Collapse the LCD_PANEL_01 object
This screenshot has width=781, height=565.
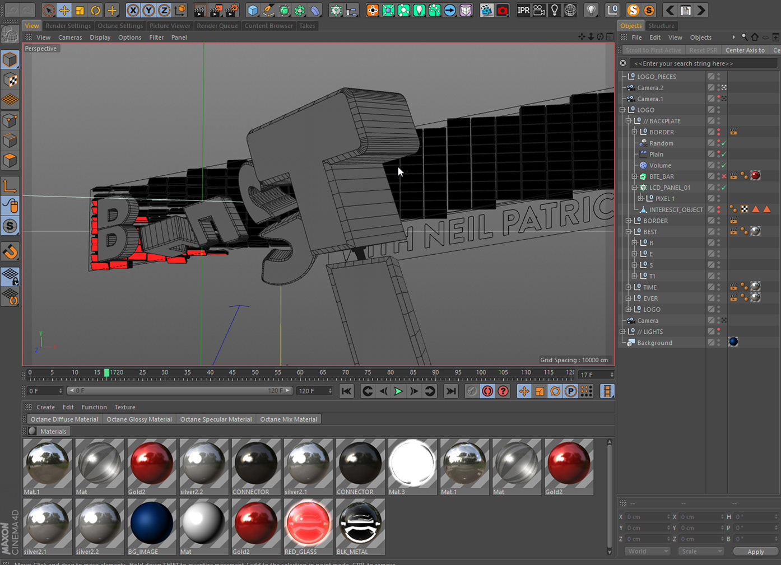(635, 188)
